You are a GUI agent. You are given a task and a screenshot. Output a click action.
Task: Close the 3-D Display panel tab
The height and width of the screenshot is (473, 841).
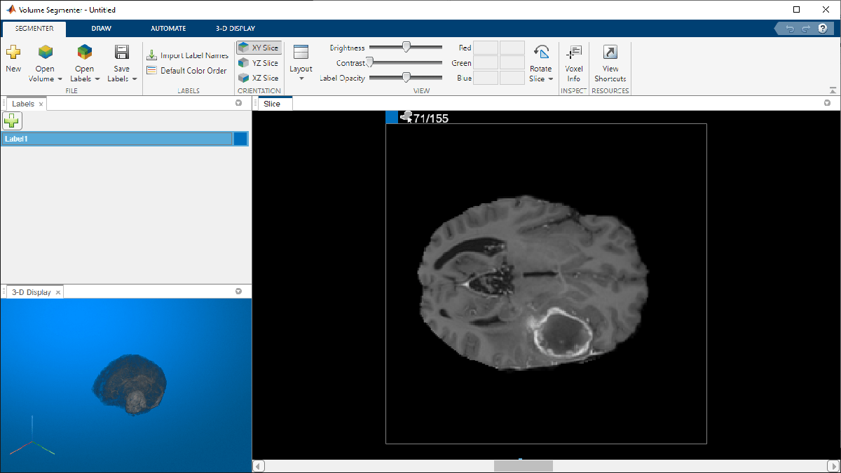tap(58, 293)
